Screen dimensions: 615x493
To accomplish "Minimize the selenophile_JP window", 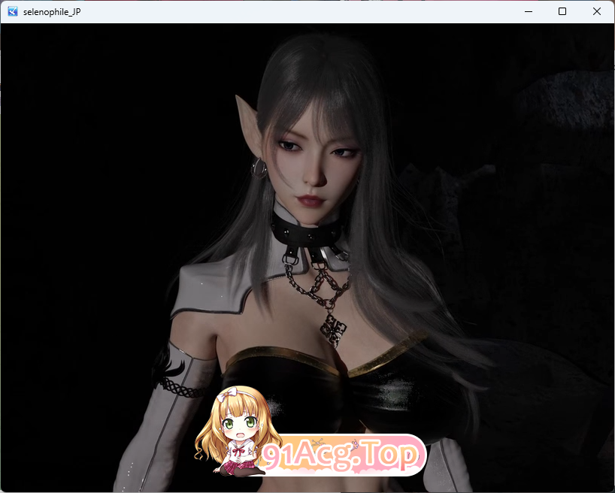I will click(529, 11).
